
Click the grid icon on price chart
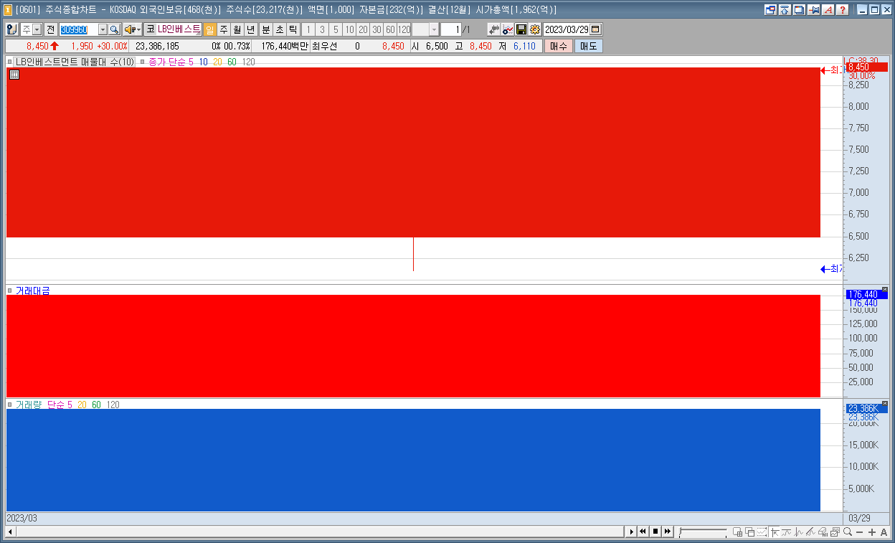coord(14,75)
